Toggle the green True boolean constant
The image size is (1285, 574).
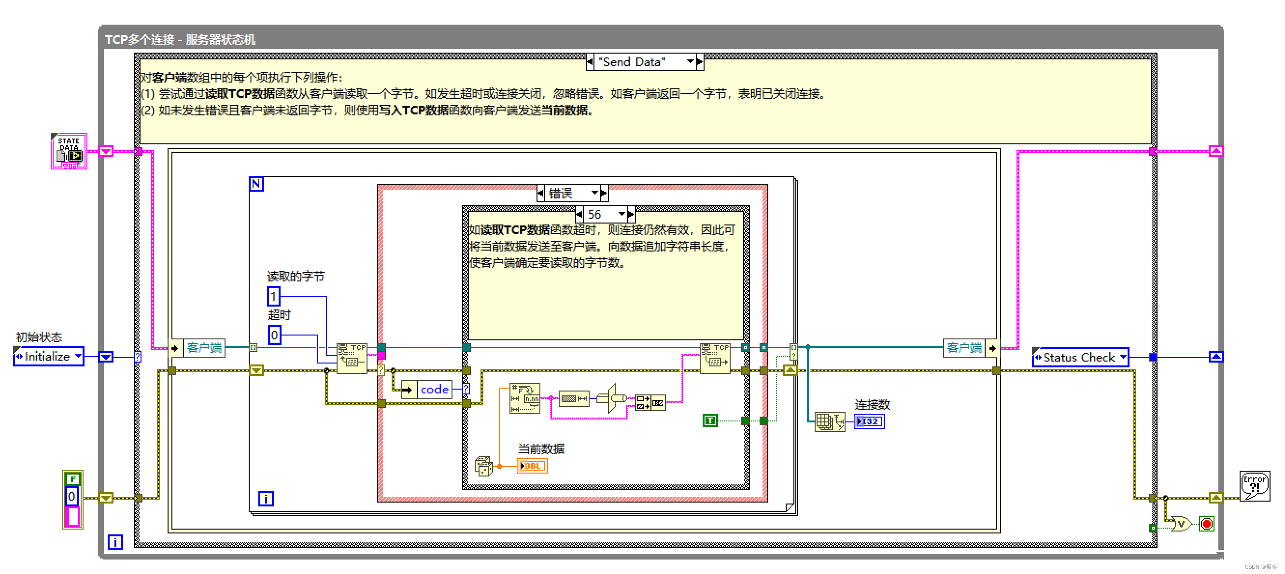pyautogui.click(x=710, y=420)
